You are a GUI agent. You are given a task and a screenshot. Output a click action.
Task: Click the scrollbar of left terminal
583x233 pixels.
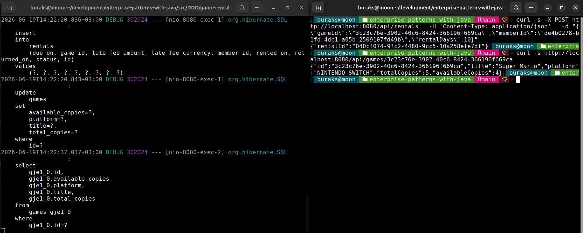pyautogui.click(x=307, y=213)
